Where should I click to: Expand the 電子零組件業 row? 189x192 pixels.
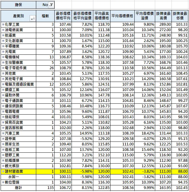pos(3,68)
